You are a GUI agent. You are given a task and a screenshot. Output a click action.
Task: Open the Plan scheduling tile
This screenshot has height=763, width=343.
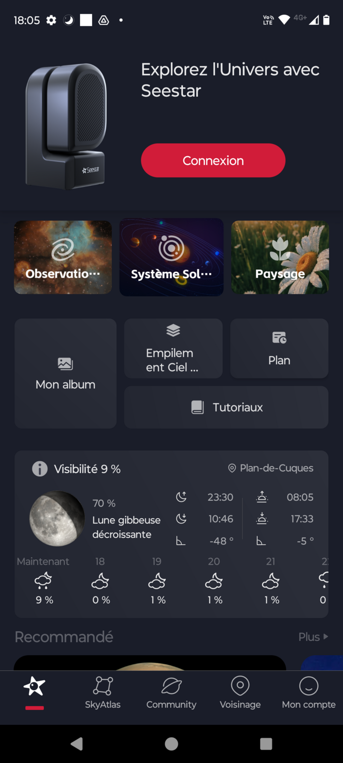[x=279, y=349]
